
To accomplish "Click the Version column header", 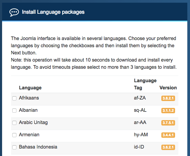I will (x=168, y=88).
